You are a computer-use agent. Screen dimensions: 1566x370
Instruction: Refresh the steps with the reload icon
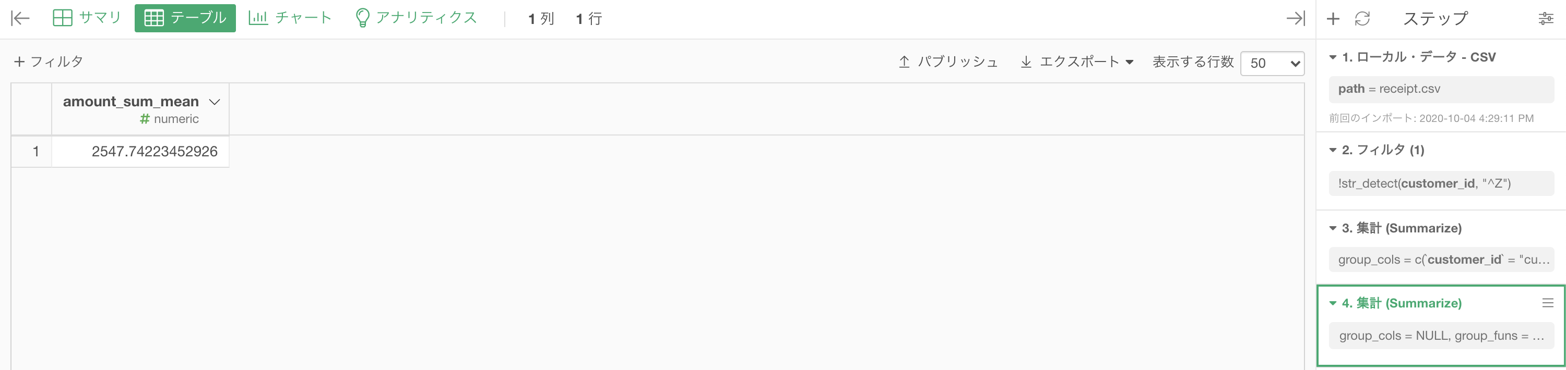pyautogui.click(x=1362, y=19)
